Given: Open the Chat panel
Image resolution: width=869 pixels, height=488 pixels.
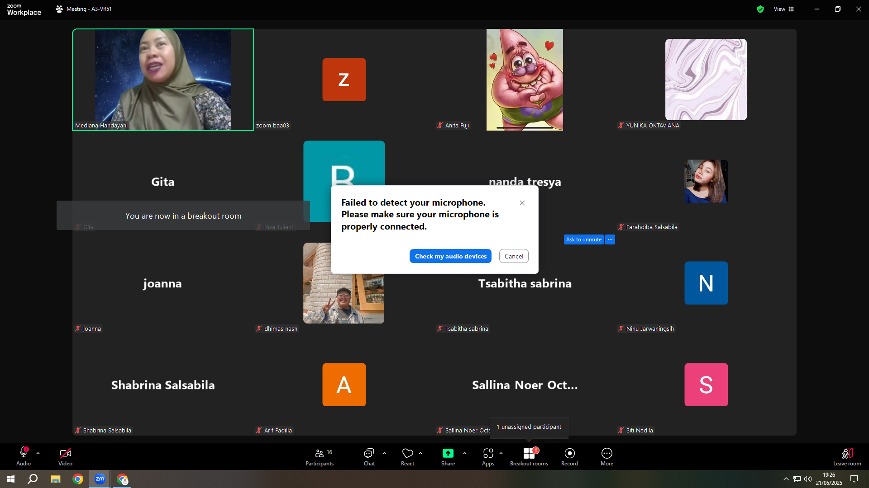Looking at the screenshot, I should (369, 456).
